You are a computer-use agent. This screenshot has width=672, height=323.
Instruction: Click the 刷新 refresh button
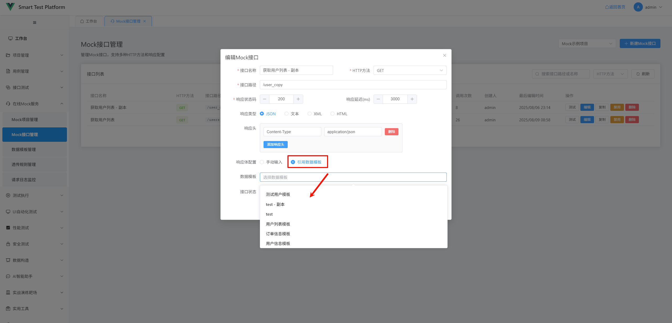[x=643, y=74]
